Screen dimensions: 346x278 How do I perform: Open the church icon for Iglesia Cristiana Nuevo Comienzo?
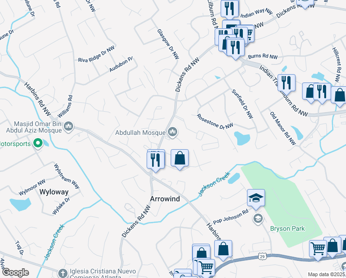pyautogui.click(x=62, y=273)
